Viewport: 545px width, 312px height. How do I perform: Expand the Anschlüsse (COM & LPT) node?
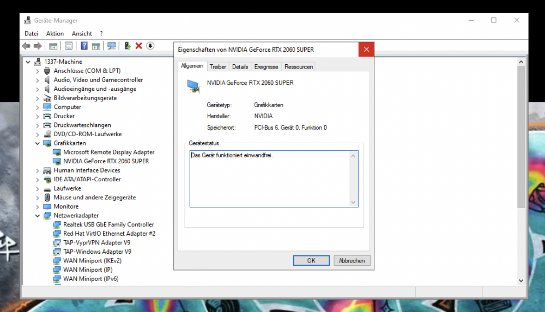point(37,71)
